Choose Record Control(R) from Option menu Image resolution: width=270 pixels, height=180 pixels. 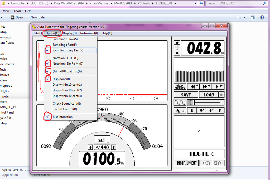[x=65, y=109]
